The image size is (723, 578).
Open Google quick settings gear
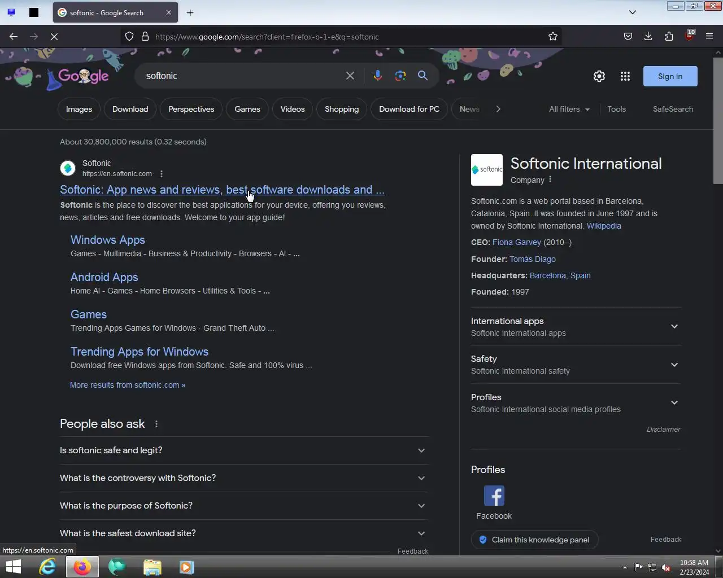coord(599,76)
